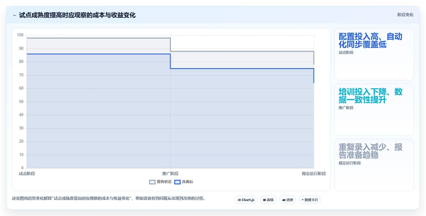Toggle the 原有状态 legend series
The width and height of the screenshot is (426, 216).
coord(160,182)
